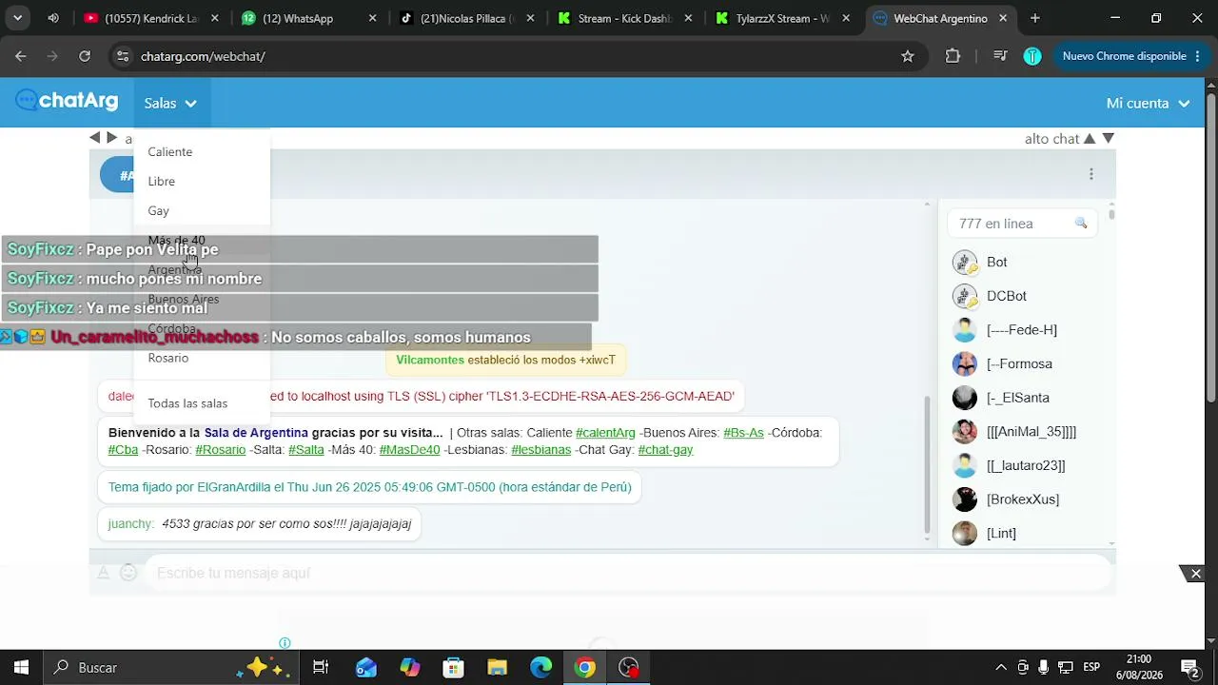The image size is (1218, 685).
Task: Decrease chat height with down triangle
Action: [x=1108, y=139]
